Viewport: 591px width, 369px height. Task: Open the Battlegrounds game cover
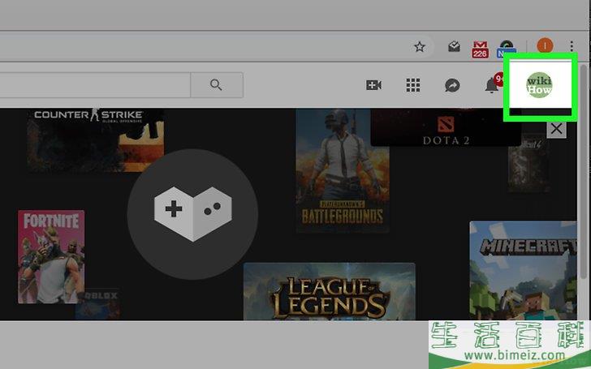[x=343, y=171]
